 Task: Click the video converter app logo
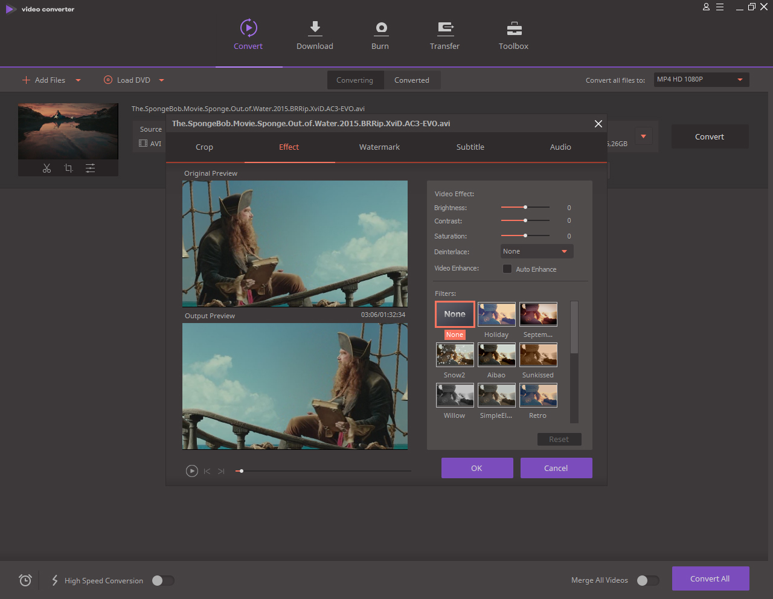pos(10,9)
